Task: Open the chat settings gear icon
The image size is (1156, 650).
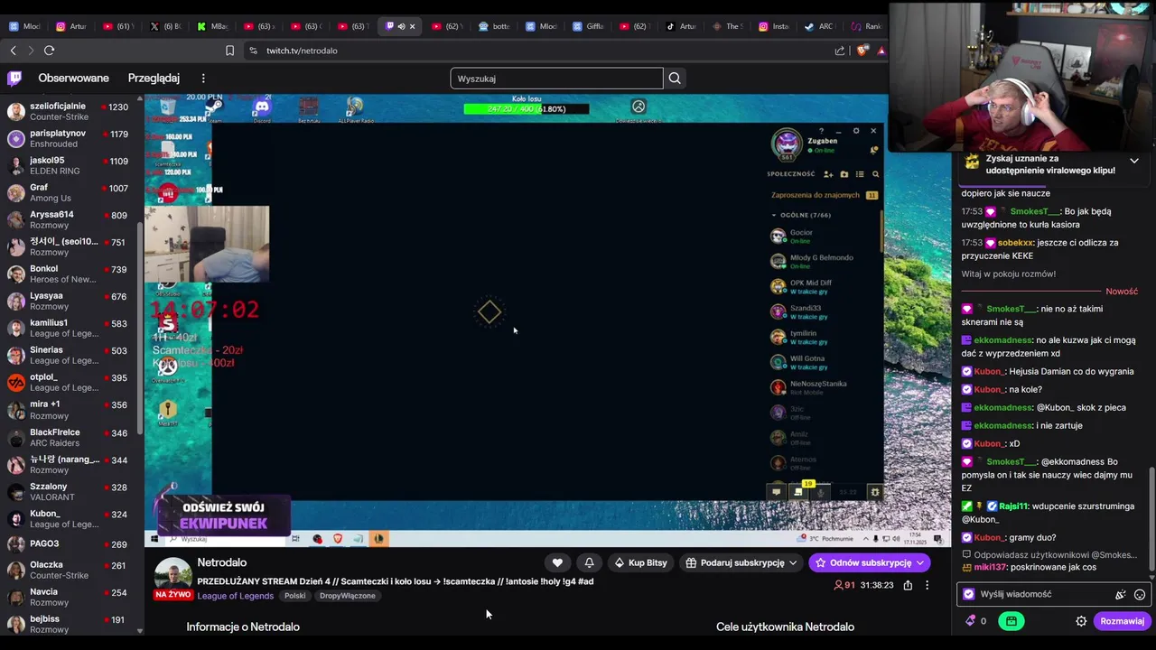Action: tap(1081, 621)
